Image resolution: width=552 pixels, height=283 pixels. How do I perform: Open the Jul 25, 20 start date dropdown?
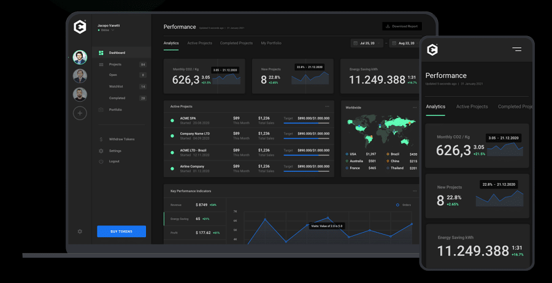tap(366, 43)
